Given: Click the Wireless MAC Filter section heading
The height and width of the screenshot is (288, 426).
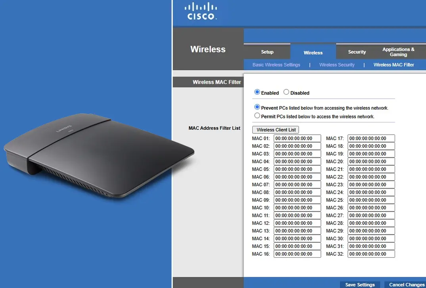Looking at the screenshot, I should tap(217, 82).
